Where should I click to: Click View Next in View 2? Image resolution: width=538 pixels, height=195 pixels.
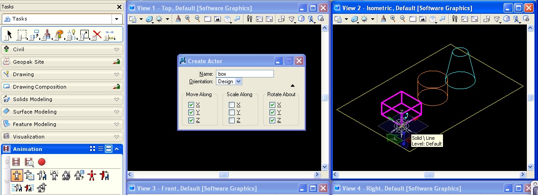pyautogui.click(x=474, y=19)
